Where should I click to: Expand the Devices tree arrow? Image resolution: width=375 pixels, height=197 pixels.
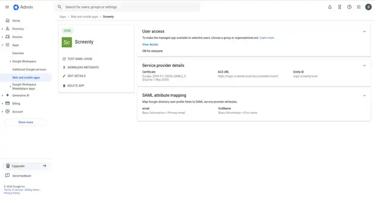tap(2, 37)
